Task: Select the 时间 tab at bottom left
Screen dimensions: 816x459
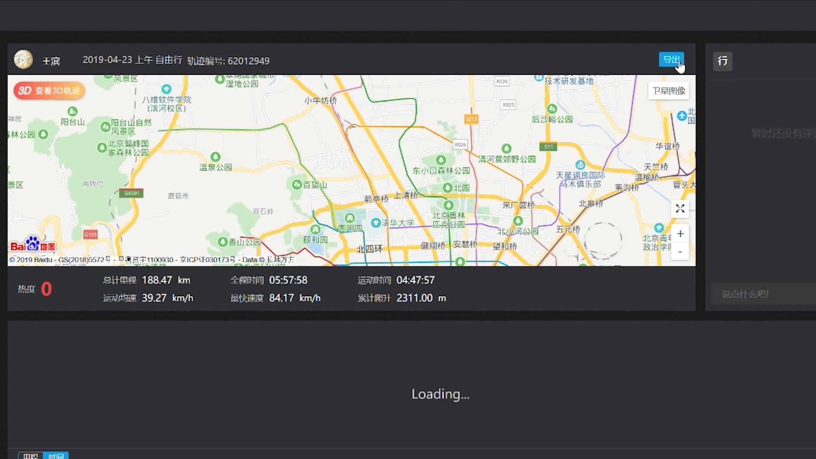Action: pos(56,456)
